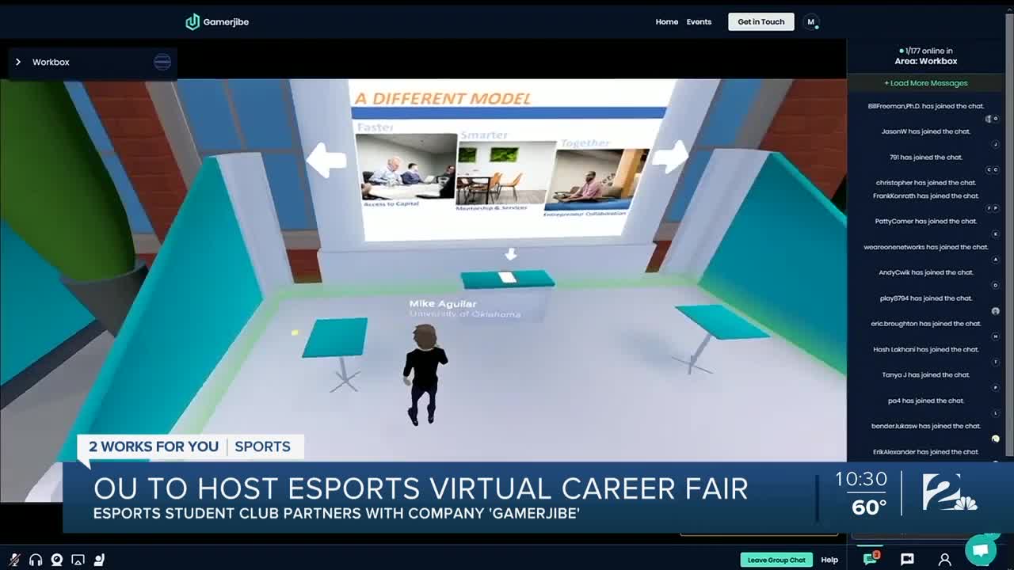Select 'Tanya J has joined the chat' message
The image size is (1014, 570).
[x=925, y=374]
